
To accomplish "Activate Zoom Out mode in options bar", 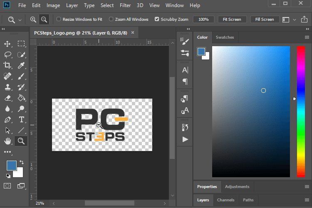I will click(44, 20).
